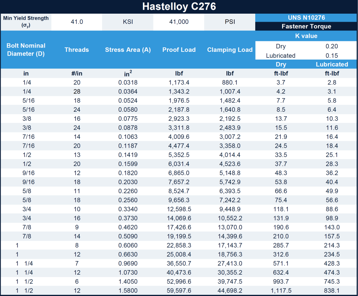Viewport: 358px width, 296px height.
Task: Select the "KSI" unit cell
Action: [x=128, y=22]
